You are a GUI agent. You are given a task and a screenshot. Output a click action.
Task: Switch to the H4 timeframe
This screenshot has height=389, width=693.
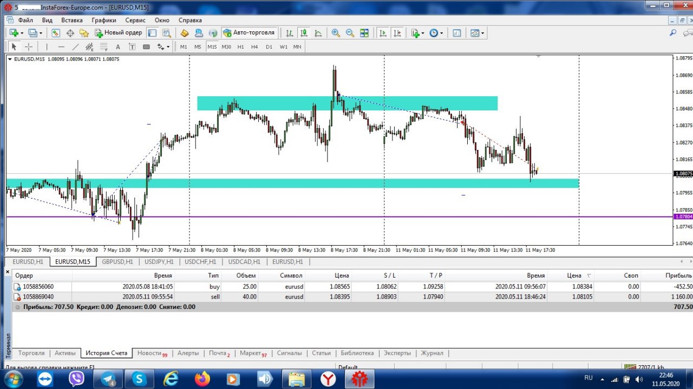point(254,47)
